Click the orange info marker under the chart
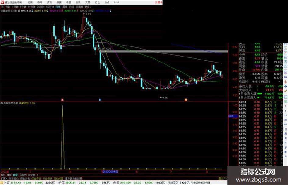 (186, 100)
